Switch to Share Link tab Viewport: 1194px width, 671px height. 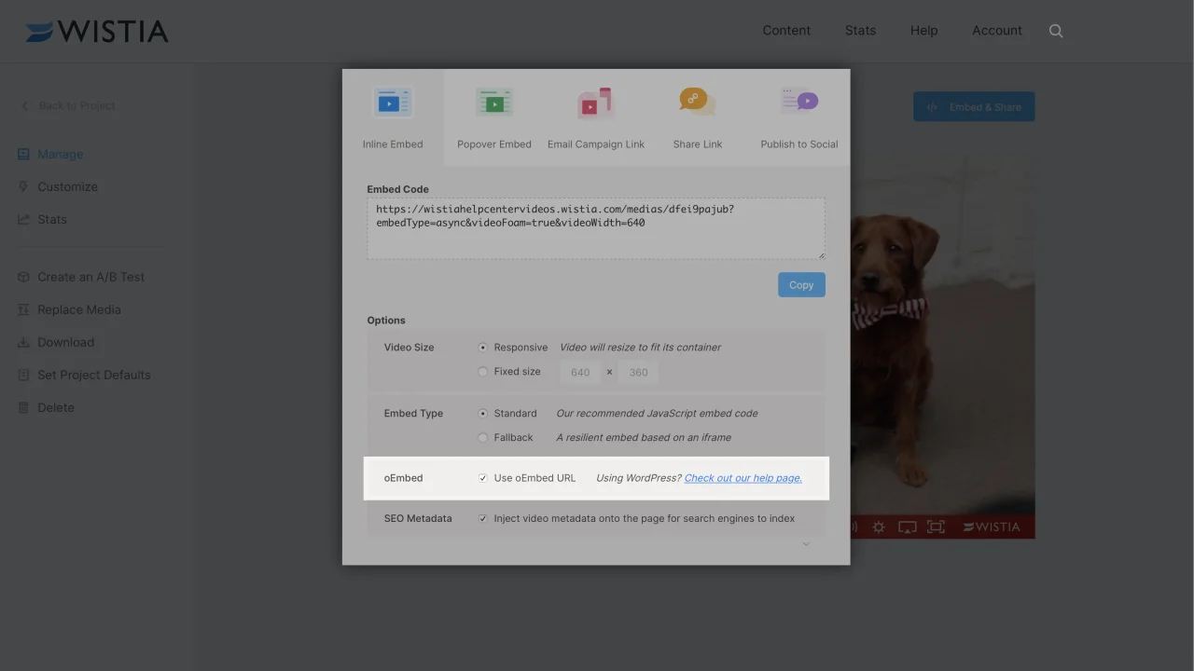click(698, 117)
